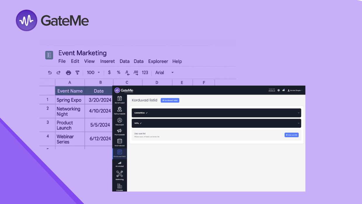Screen dimensions: 362x204
Task: Open Aruanded in the GateMe sidebar
Action: coord(119,164)
